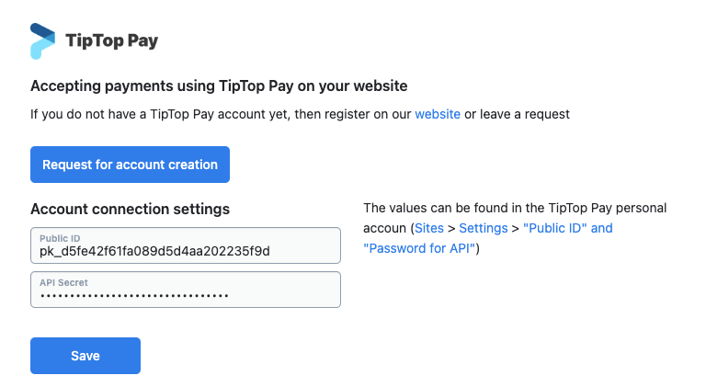Open the Settings link in help text
706x387 pixels.
coord(484,228)
